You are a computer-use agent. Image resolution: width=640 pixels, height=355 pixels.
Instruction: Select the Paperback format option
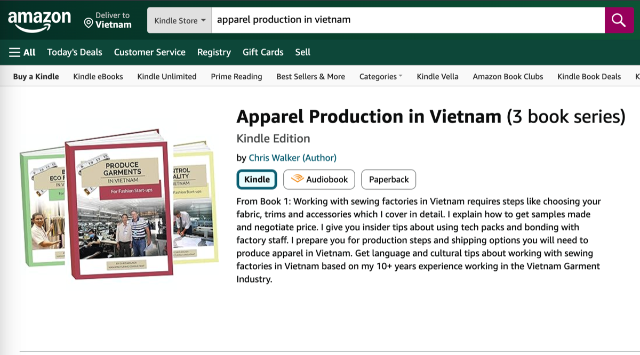(x=388, y=180)
